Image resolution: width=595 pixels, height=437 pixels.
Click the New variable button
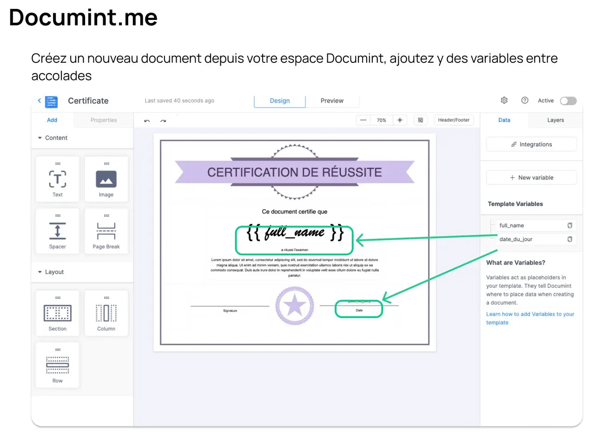coord(531,178)
